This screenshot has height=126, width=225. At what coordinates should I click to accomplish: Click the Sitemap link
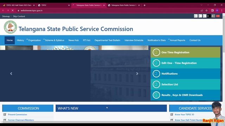(6, 16)
